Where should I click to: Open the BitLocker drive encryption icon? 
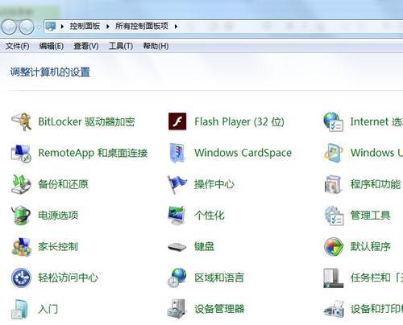coord(22,121)
